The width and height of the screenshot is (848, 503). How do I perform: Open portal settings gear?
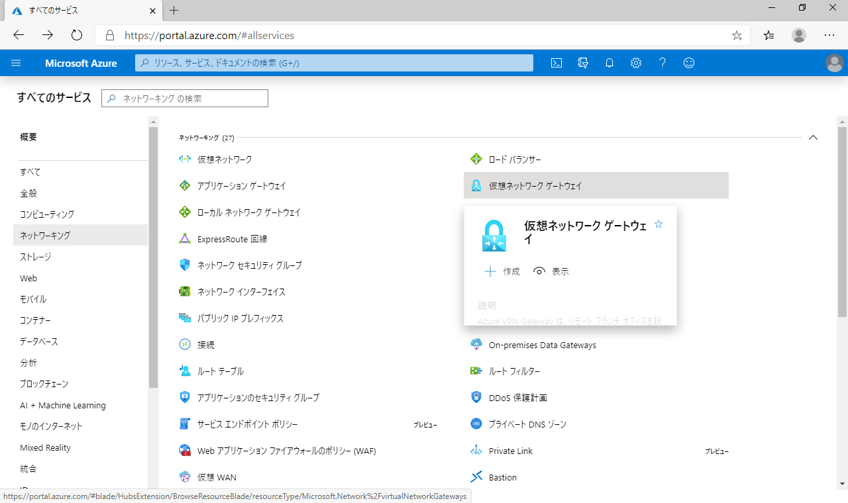tap(636, 63)
